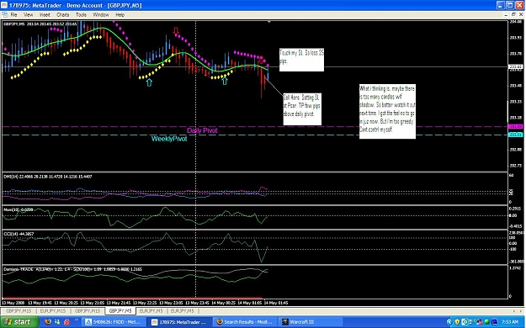Select the 'Touch my SL' annotation box
The height and width of the screenshot is (328, 526).
(301, 60)
